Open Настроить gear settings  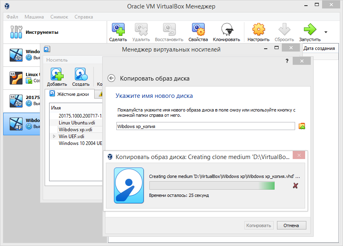[258, 29]
